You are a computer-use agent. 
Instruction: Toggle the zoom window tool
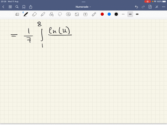pyautogui.click(x=17, y=14)
